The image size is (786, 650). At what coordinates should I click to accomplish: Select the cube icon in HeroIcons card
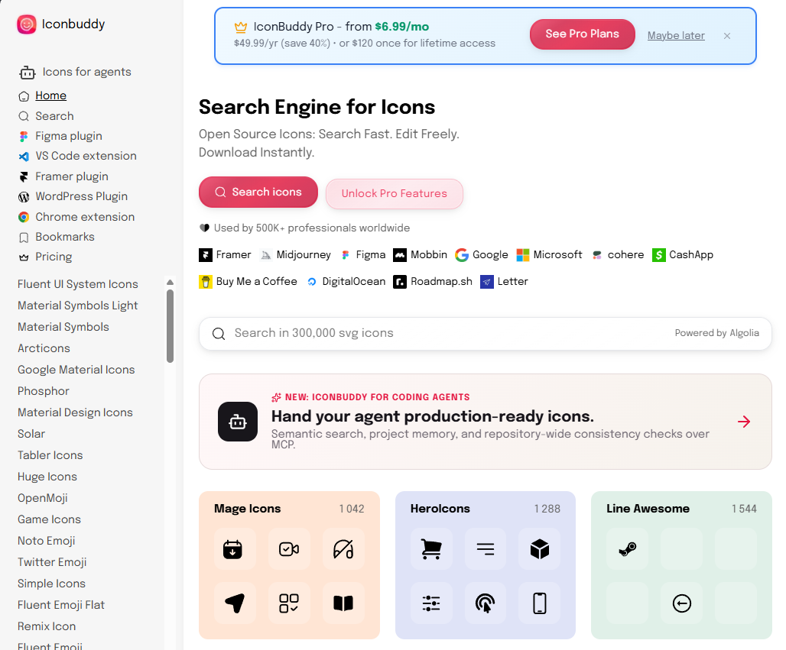539,549
